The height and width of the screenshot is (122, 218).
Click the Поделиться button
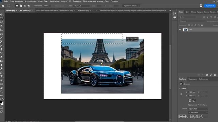[210, 6]
